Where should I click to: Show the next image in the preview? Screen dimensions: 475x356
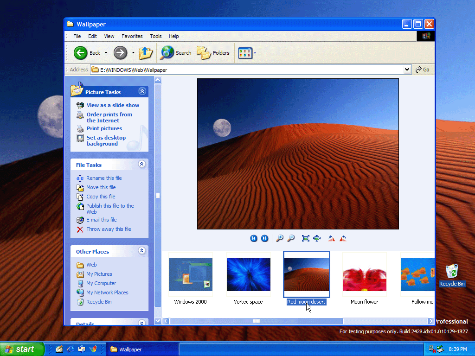(x=264, y=239)
